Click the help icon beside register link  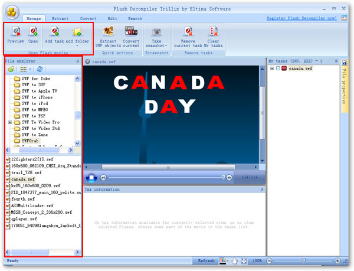pyautogui.click(x=344, y=18)
